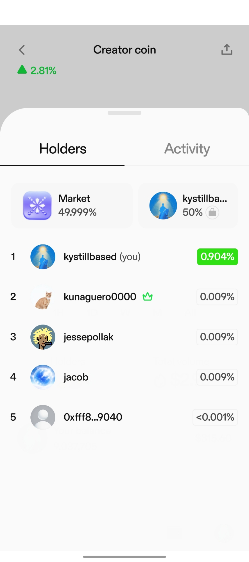Tap the <0.001% percentage badge
Viewport: 249px width, 562px height.
(215, 417)
